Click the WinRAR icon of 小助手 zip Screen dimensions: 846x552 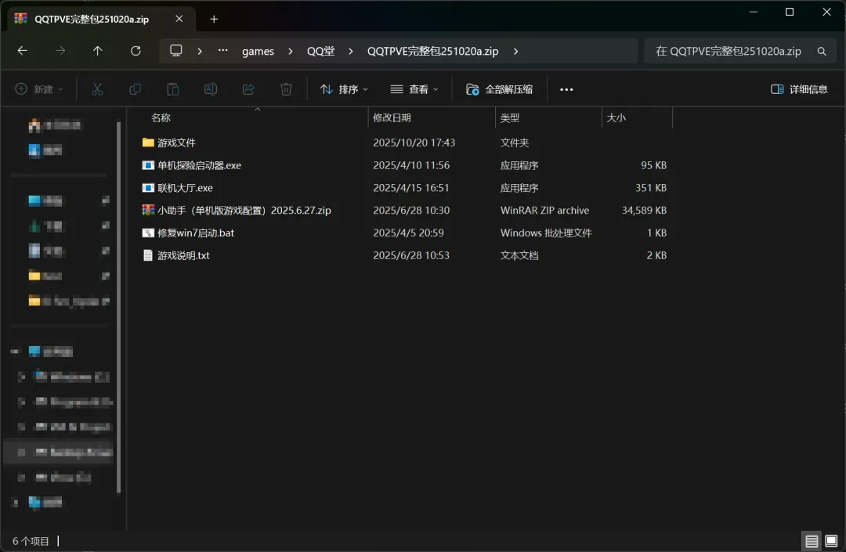coord(148,211)
